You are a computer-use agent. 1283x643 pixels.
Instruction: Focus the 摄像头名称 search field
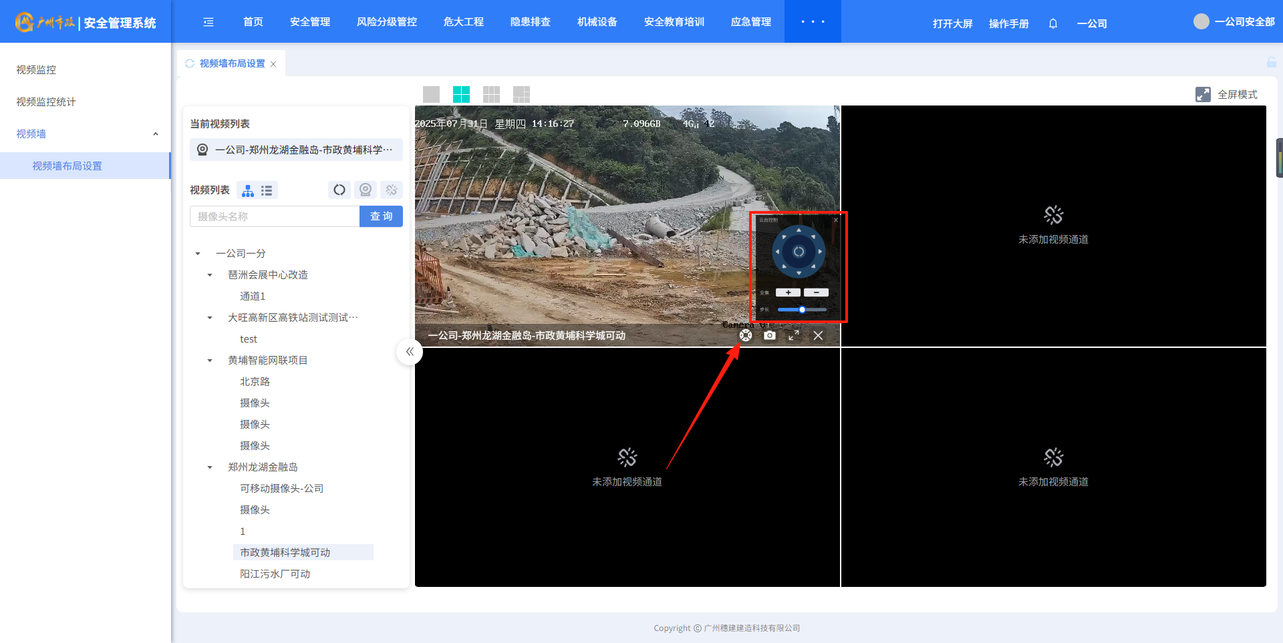[x=275, y=216]
